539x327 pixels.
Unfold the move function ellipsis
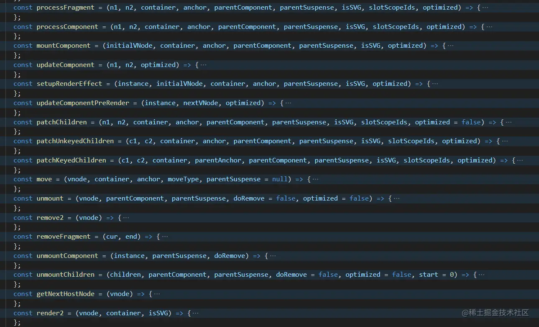click(x=315, y=179)
